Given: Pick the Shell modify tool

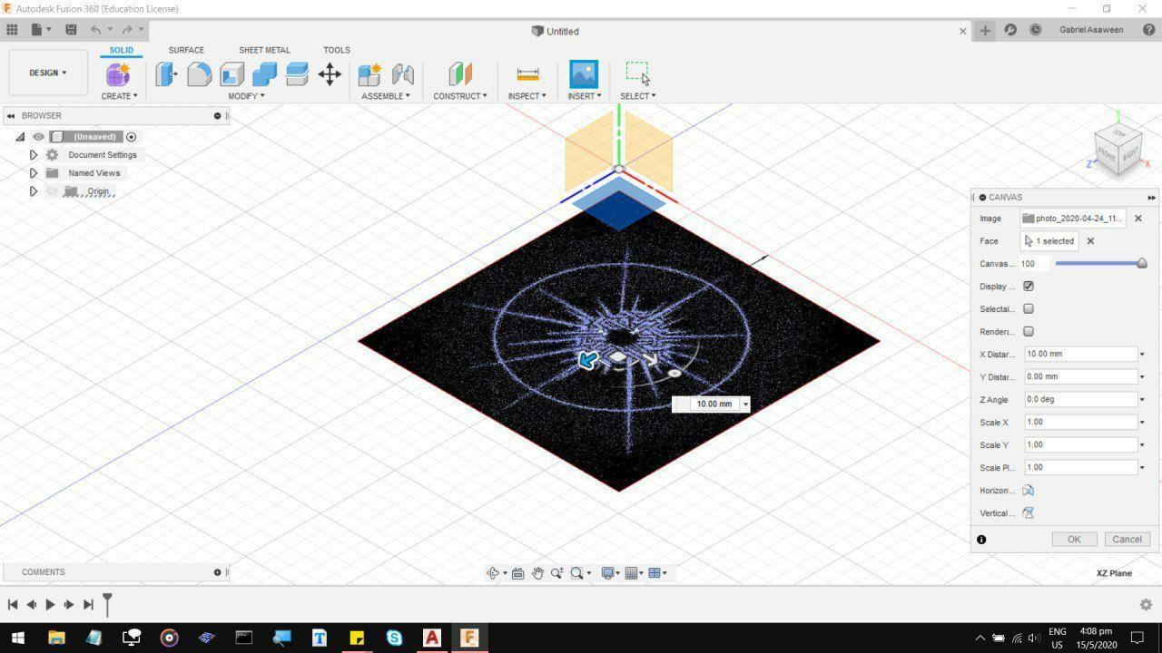Looking at the screenshot, I should coord(231,74).
